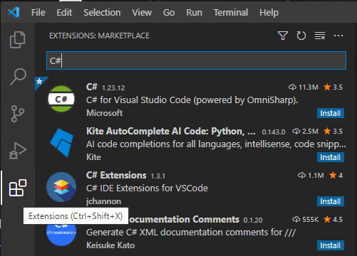This screenshot has height=256, width=357.
Task: Click 'C# IDE Extensions for VSCode' description
Action: [x=147, y=188]
